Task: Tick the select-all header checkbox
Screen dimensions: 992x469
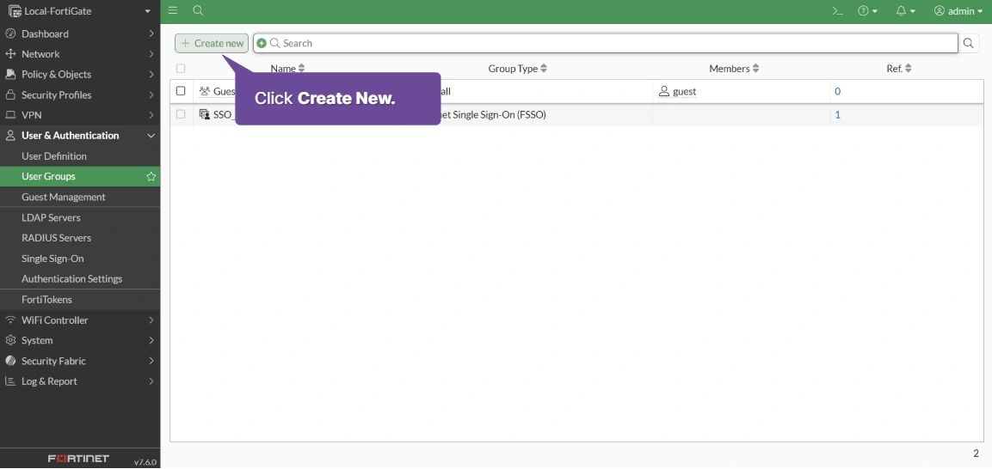Action: [181, 68]
